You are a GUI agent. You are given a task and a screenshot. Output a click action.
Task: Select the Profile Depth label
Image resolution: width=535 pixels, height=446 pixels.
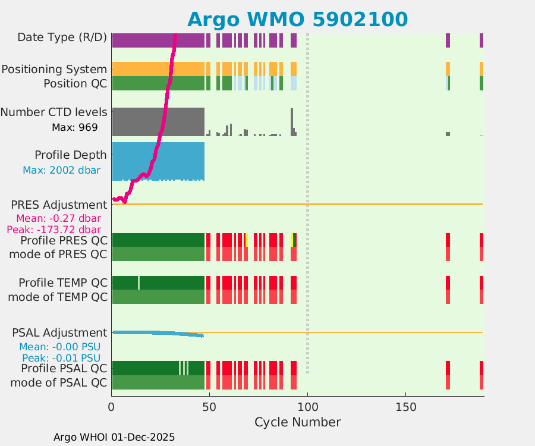(x=70, y=155)
